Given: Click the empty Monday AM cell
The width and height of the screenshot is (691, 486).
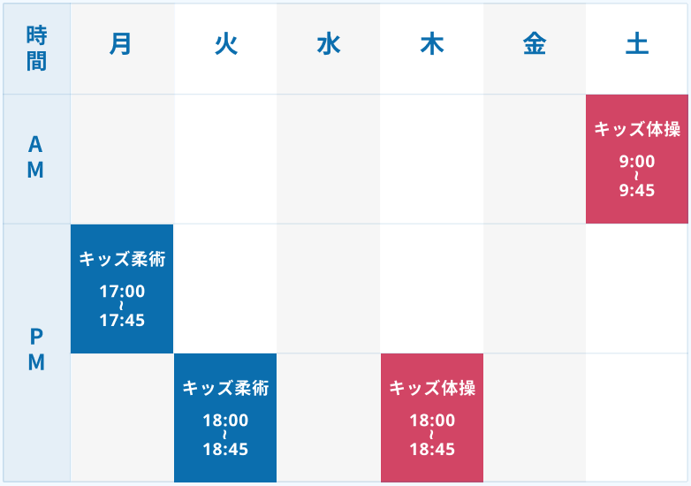Looking at the screenshot, I should point(122,159).
